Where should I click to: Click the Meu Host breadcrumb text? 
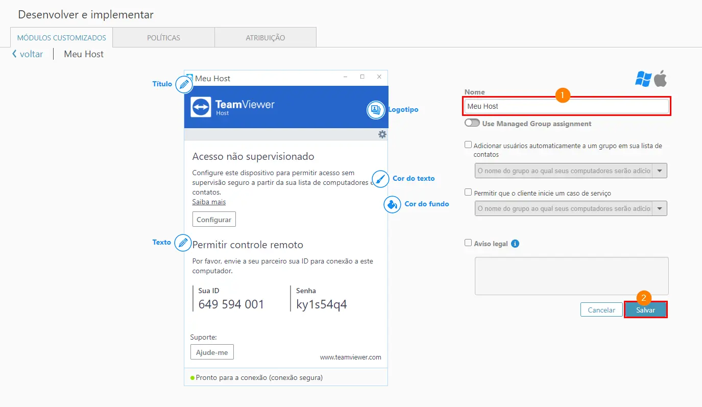pyautogui.click(x=84, y=54)
